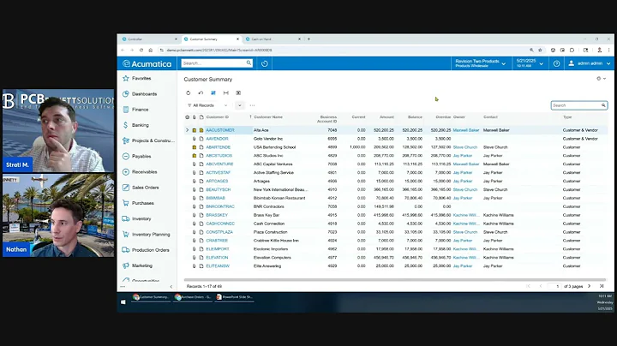Click the grid horizontal scrollbar

click(x=395, y=279)
